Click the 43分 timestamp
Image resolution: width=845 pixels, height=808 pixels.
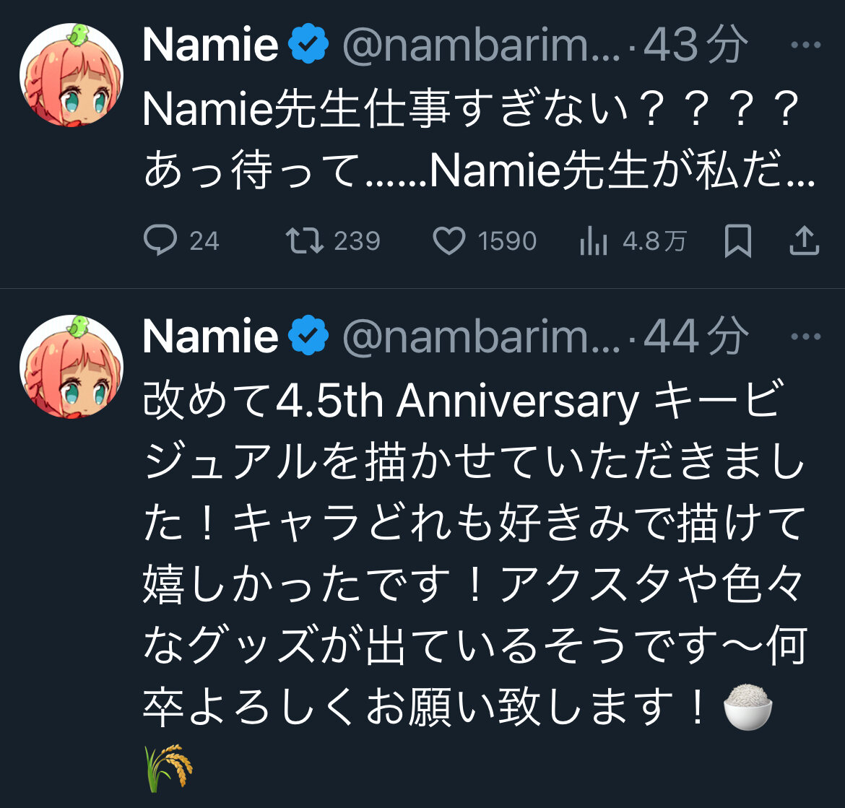pos(695,45)
